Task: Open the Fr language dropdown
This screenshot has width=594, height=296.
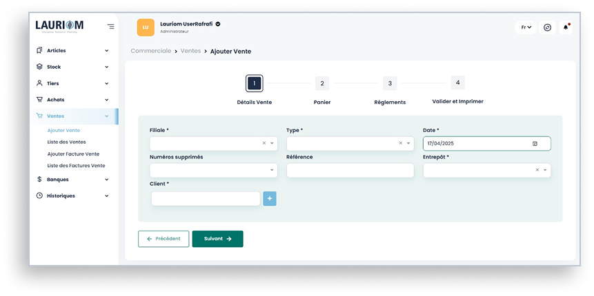Action: (526, 28)
